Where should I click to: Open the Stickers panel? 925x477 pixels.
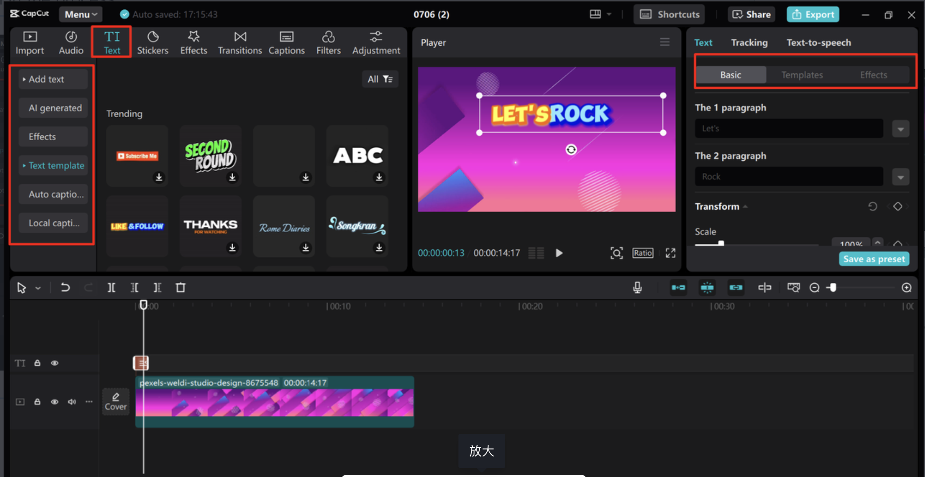(x=153, y=42)
